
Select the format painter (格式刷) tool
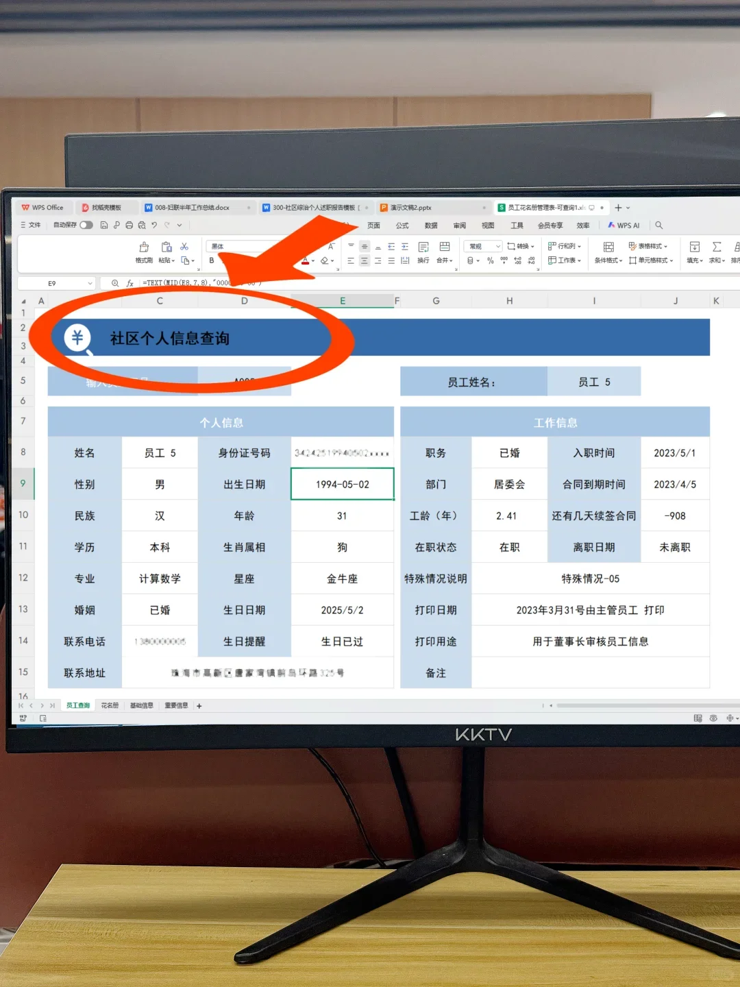click(x=144, y=254)
